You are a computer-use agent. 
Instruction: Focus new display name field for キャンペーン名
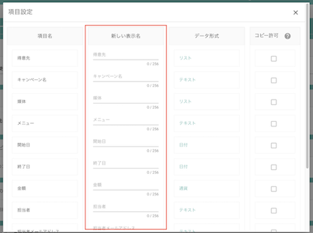pos(126,77)
